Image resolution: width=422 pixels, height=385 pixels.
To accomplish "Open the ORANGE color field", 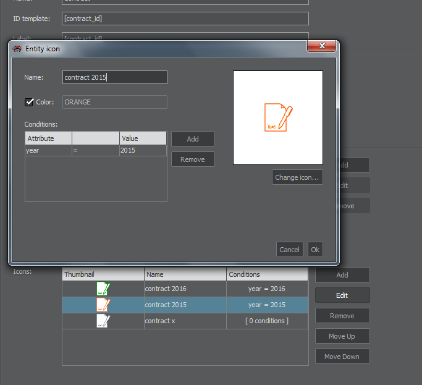I will [x=114, y=102].
